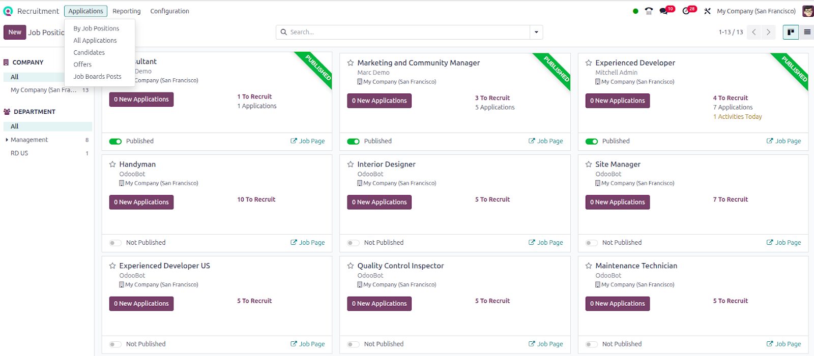Open the activities clock icon
This screenshot has height=356, width=814.
tap(686, 11)
